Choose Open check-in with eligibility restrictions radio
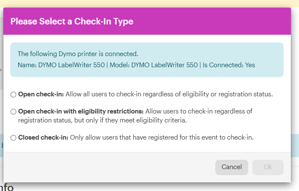The height and width of the screenshot is (191, 299). point(14,111)
